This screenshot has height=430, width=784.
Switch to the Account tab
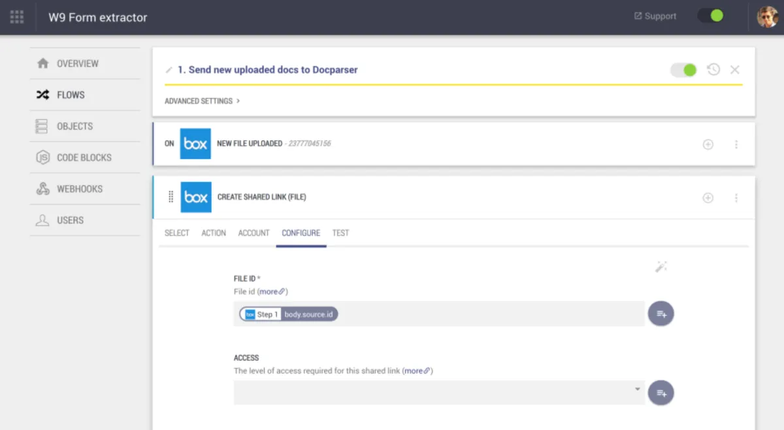pyautogui.click(x=253, y=233)
